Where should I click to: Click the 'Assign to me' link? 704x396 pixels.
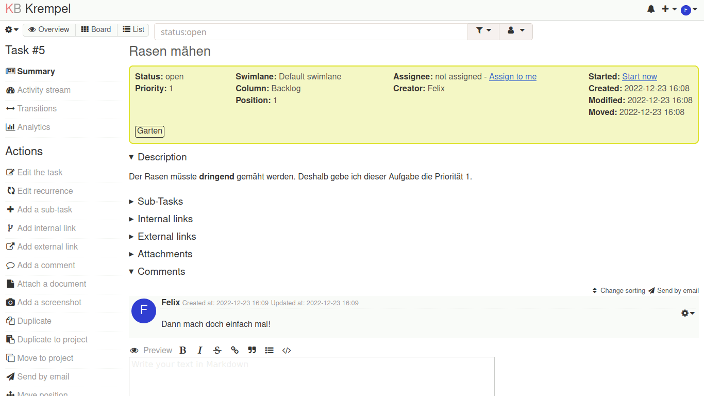point(512,77)
